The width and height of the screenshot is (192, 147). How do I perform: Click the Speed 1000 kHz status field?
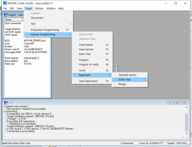click(x=177, y=143)
